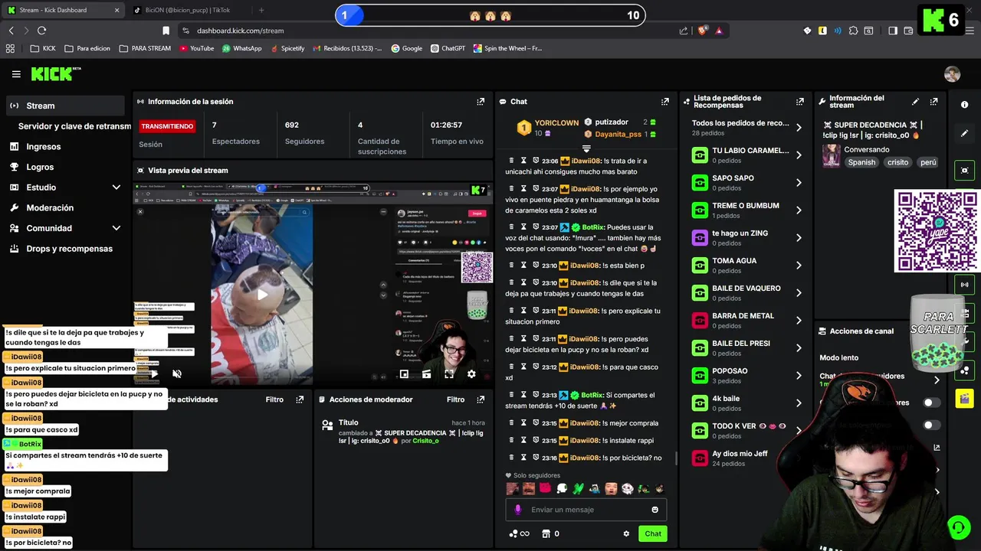The height and width of the screenshot is (551, 981).
Task: Focus the Enviar un mensaje input
Action: coord(586,510)
